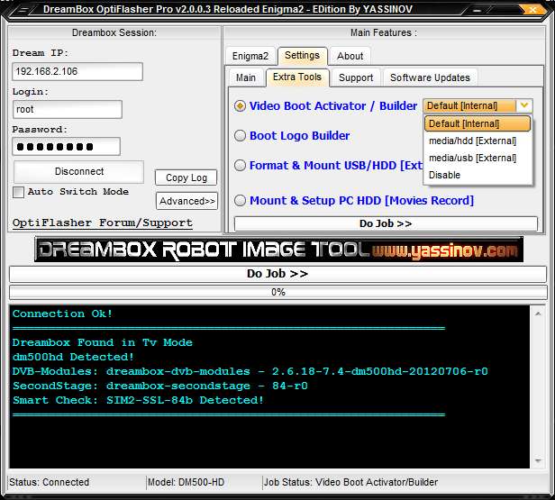Click the Login field containing root
The width and height of the screenshot is (555, 500).
coord(68,109)
